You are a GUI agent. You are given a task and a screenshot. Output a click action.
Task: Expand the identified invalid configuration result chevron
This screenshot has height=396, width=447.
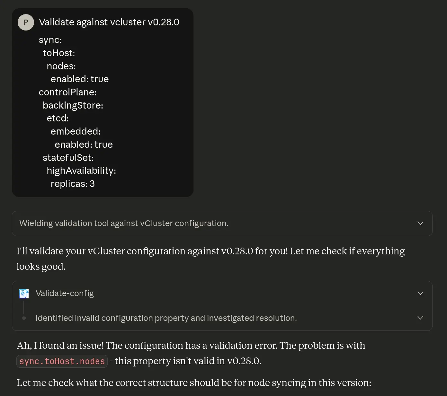[x=420, y=318]
